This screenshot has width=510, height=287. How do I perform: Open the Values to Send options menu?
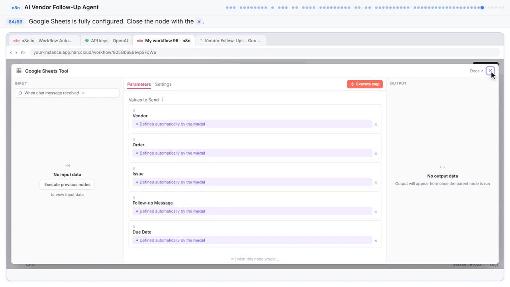tap(163, 100)
